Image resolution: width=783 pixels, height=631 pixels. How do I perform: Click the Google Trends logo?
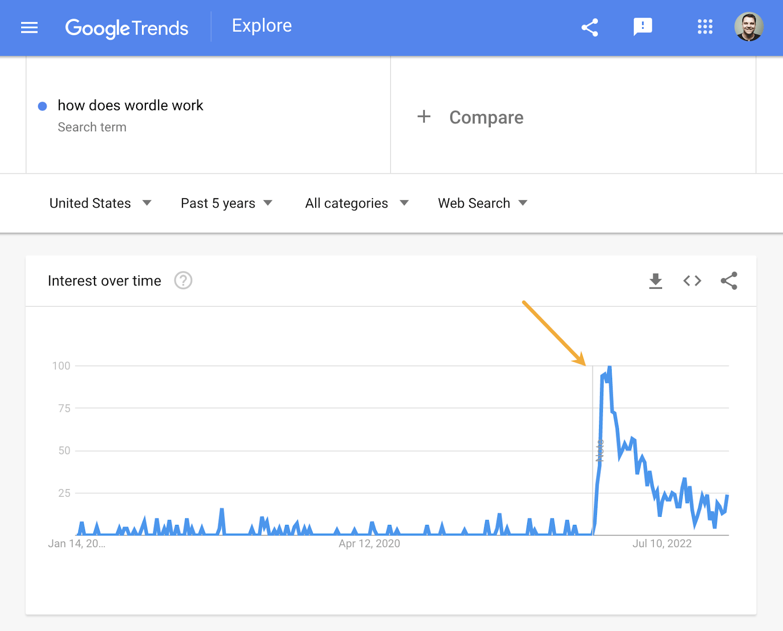pos(127,28)
